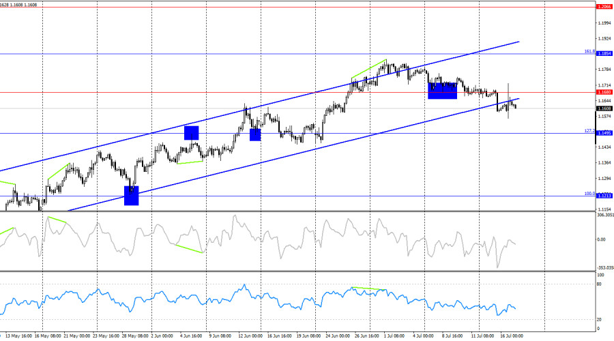Click the 1.1784 price axis label
The height and width of the screenshot is (341, 614).
604,70
